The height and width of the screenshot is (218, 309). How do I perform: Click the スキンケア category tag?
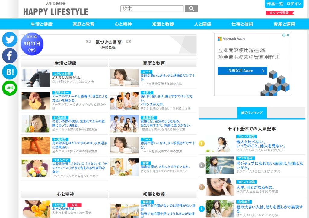coord(61,160)
